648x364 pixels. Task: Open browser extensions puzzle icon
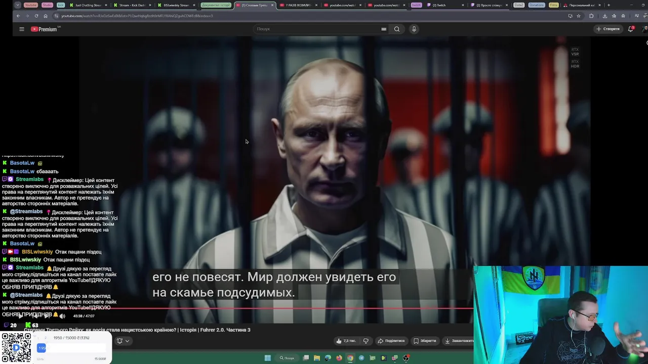[x=591, y=16]
